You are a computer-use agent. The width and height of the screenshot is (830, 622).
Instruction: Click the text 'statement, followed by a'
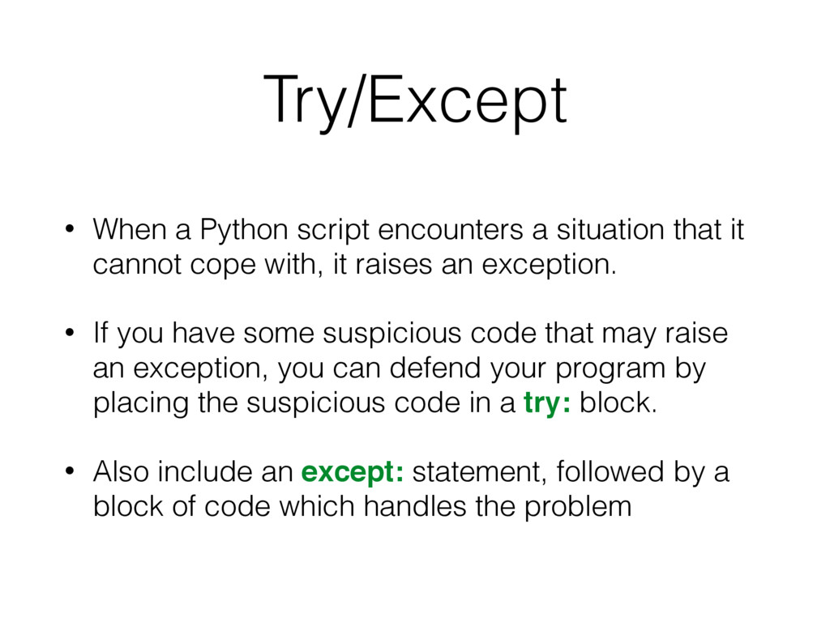pos(571,472)
